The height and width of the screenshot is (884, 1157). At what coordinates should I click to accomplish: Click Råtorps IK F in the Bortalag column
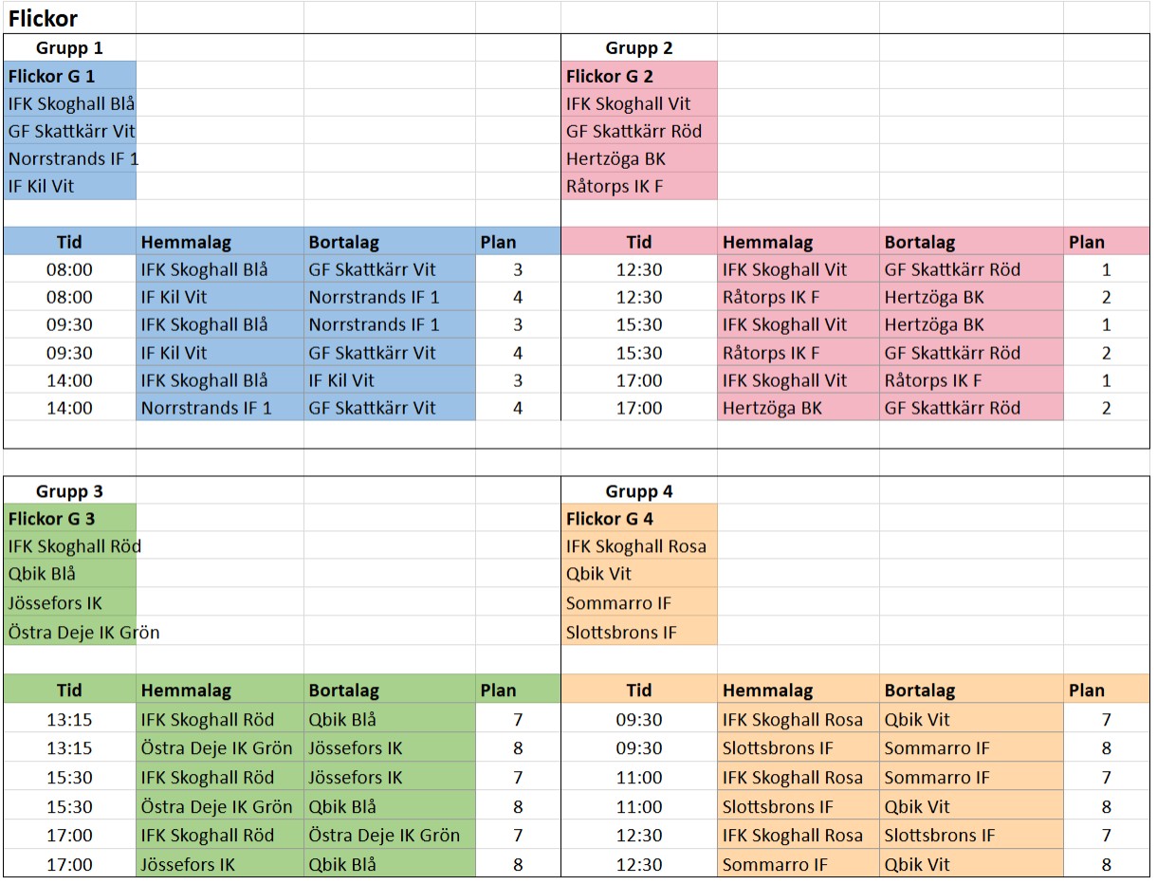(x=933, y=380)
